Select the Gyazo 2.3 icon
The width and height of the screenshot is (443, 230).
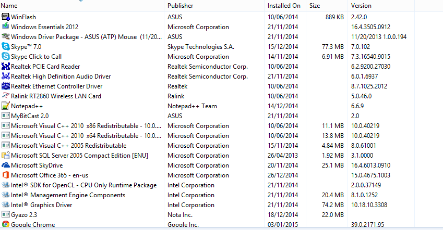6,215
